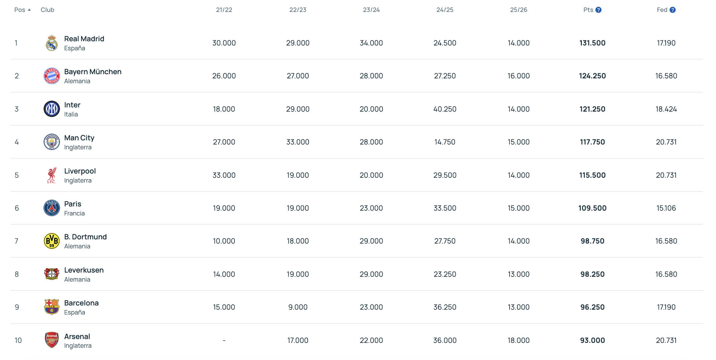The image size is (716, 360).
Task: Open the Barcelona club link
Action: point(81,303)
